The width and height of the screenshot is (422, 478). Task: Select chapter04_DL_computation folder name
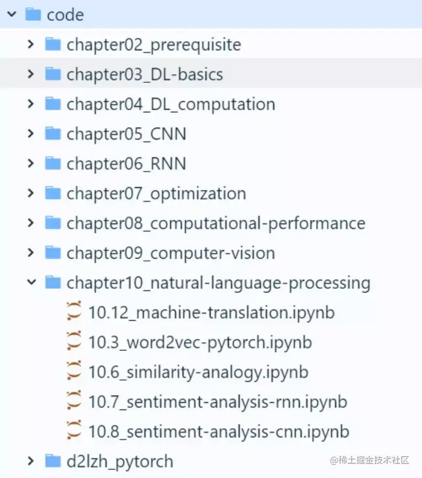171,105
